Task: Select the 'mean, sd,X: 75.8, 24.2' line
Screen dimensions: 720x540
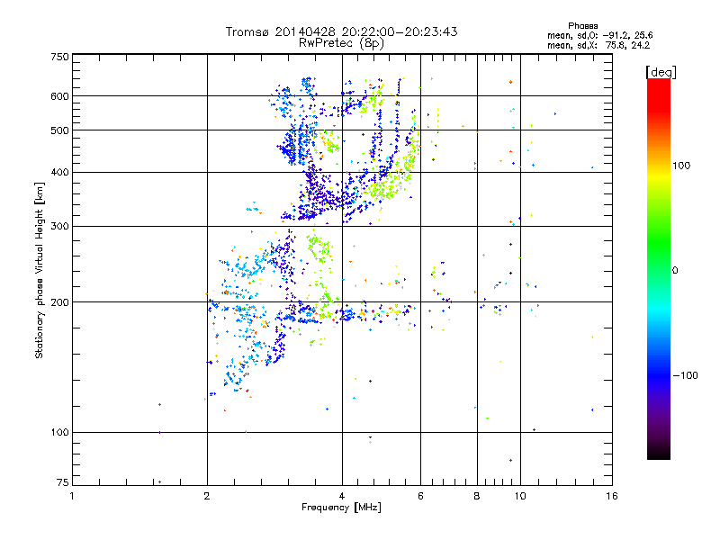Action: (x=598, y=45)
